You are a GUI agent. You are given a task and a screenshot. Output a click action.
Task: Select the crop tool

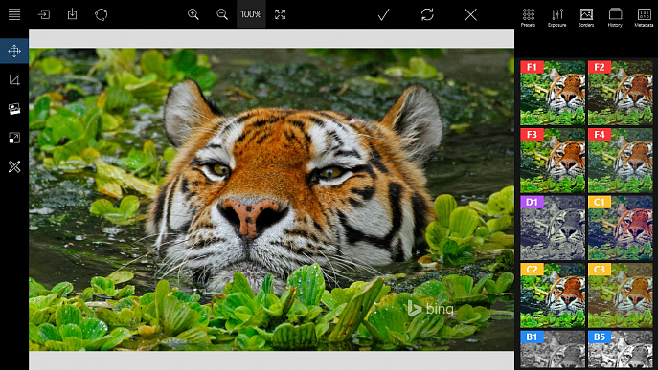pos(14,79)
